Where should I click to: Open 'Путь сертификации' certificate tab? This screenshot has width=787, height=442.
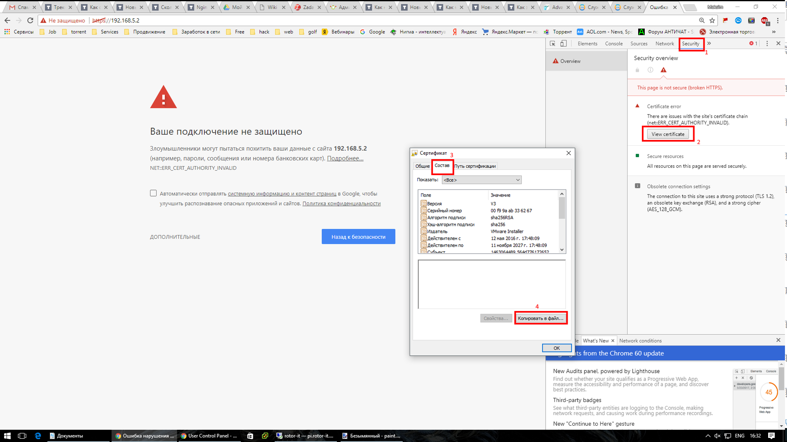pos(475,166)
